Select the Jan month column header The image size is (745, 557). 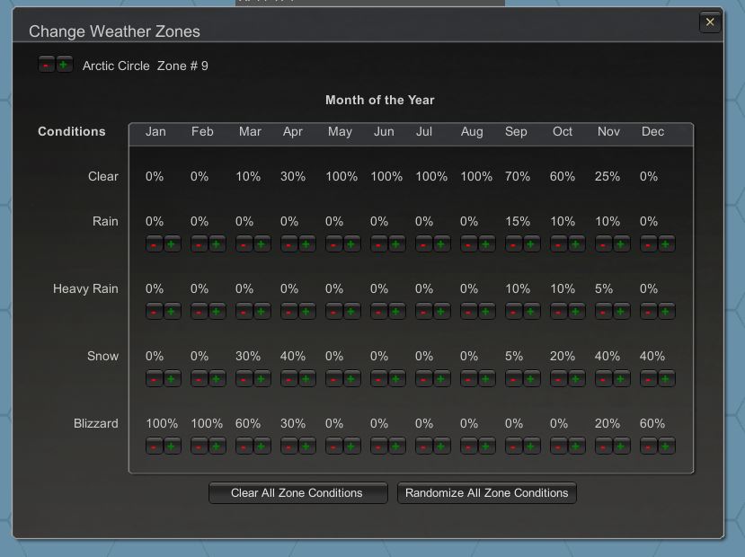tap(155, 131)
